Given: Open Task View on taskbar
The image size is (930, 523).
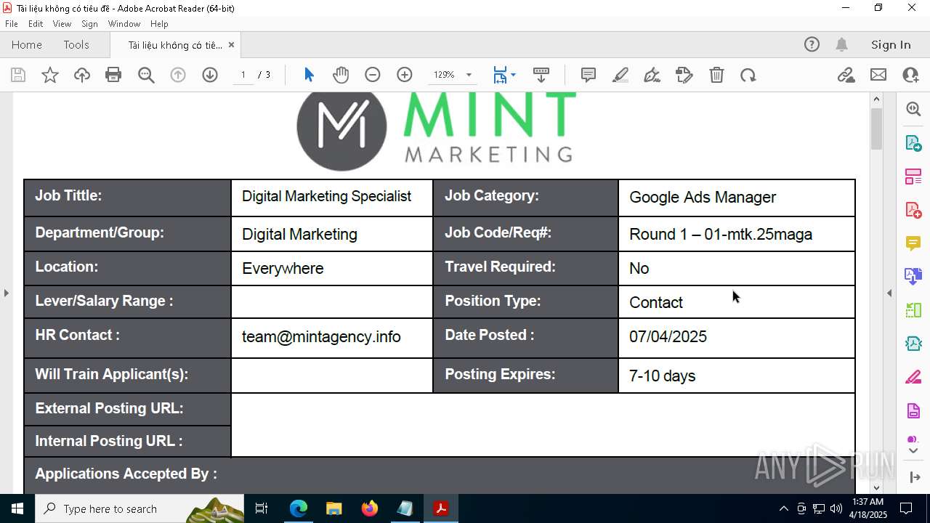Looking at the screenshot, I should (x=262, y=508).
